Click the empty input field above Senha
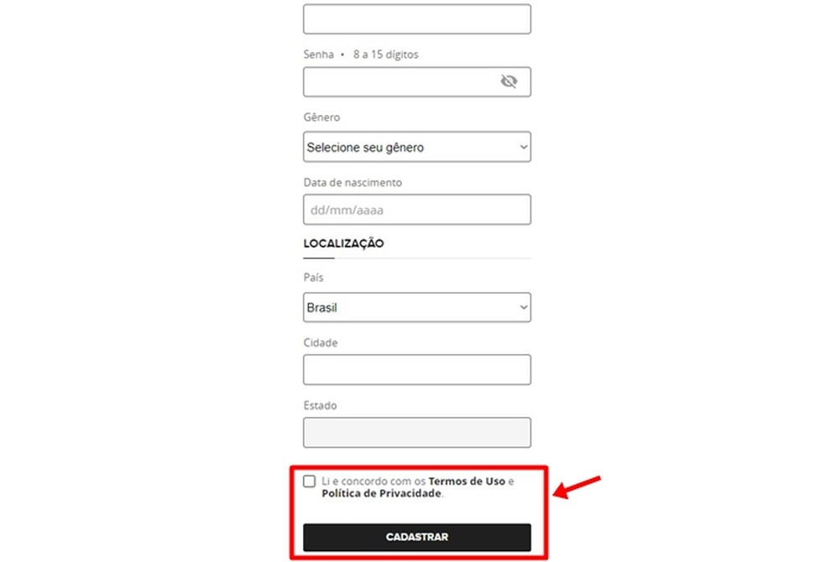 tap(416, 19)
